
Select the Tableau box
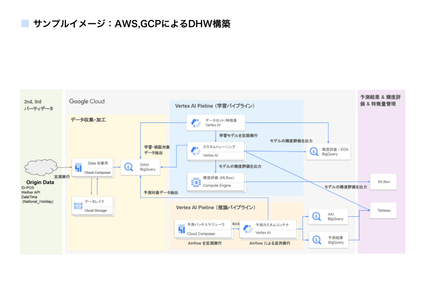point(384,210)
